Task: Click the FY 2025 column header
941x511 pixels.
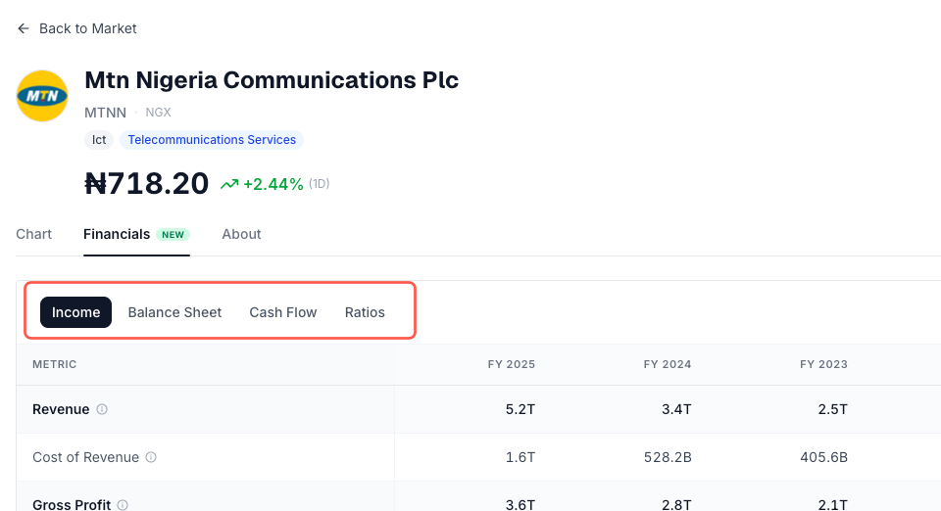Action: 512,364
